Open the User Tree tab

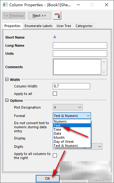(x=64, y=26)
